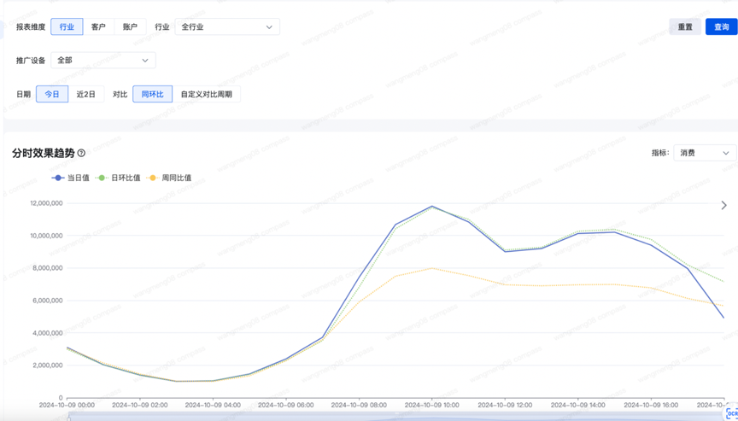Open the 推广设备 dropdown showing 全部
This screenshot has height=421, width=738.
tap(102, 61)
